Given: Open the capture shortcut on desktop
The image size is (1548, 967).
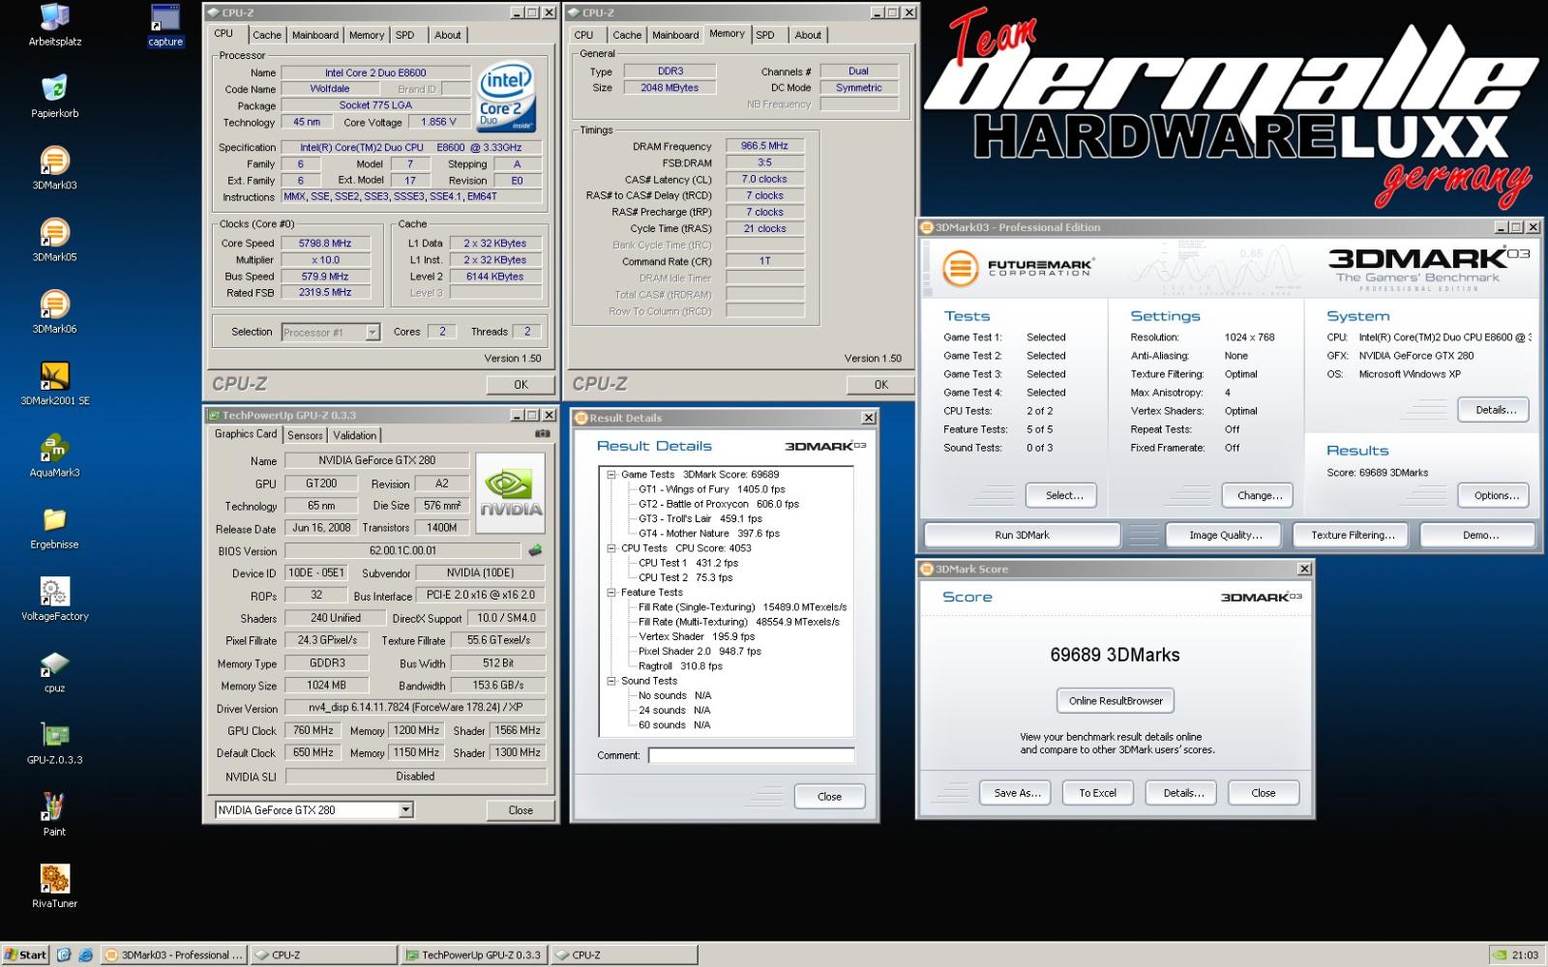Looking at the screenshot, I should pyautogui.click(x=165, y=25).
